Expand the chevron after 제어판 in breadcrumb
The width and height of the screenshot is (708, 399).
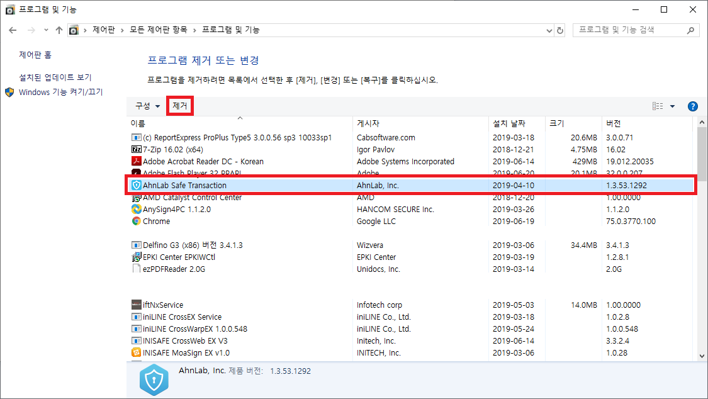(122, 30)
